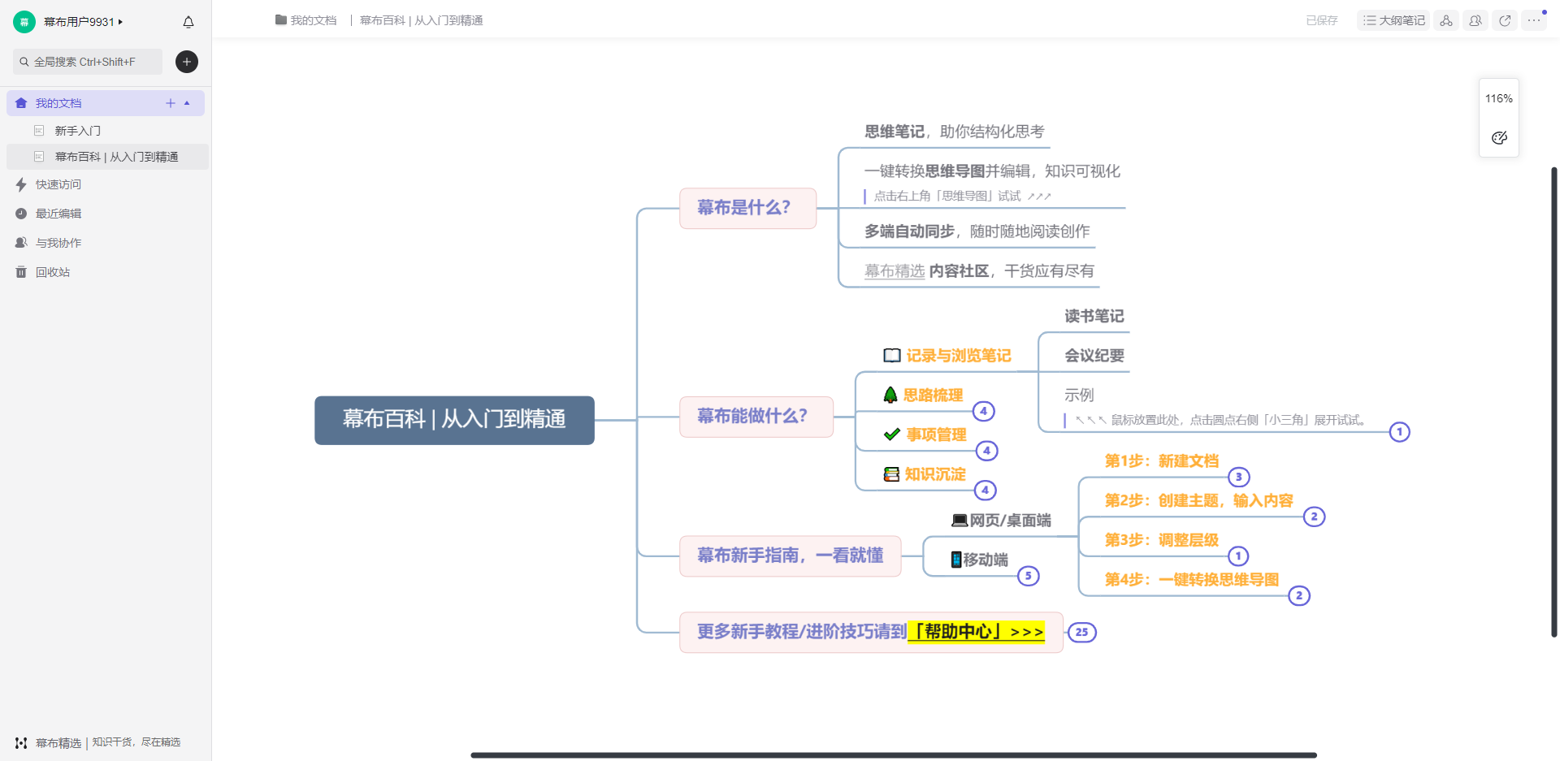This screenshot has width=1560, height=761.
Task: Click the document icon beside 新手入门
Action: pyautogui.click(x=39, y=131)
